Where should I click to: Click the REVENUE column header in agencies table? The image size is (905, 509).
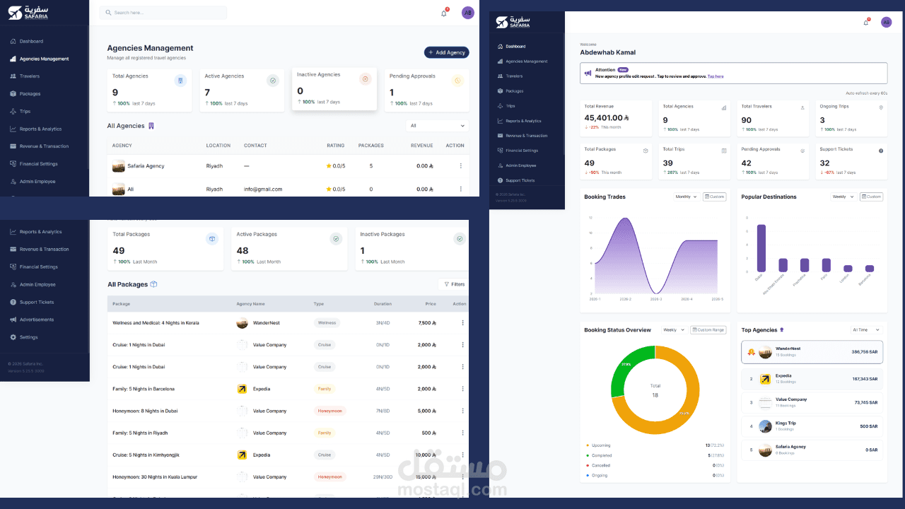click(x=422, y=146)
